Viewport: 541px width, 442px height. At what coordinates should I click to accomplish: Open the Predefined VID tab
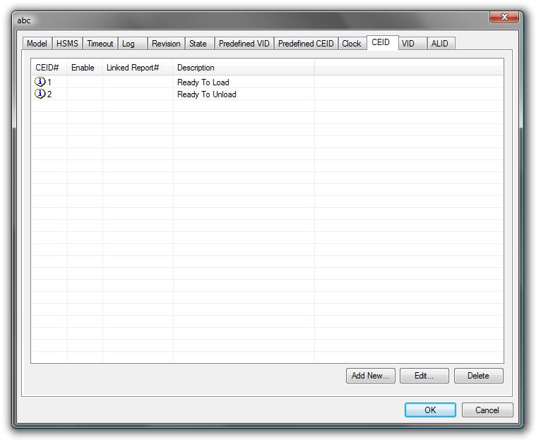pyautogui.click(x=244, y=44)
